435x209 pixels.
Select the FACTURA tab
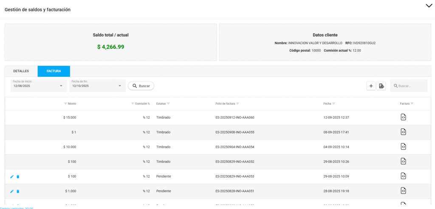tap(54, 71)
